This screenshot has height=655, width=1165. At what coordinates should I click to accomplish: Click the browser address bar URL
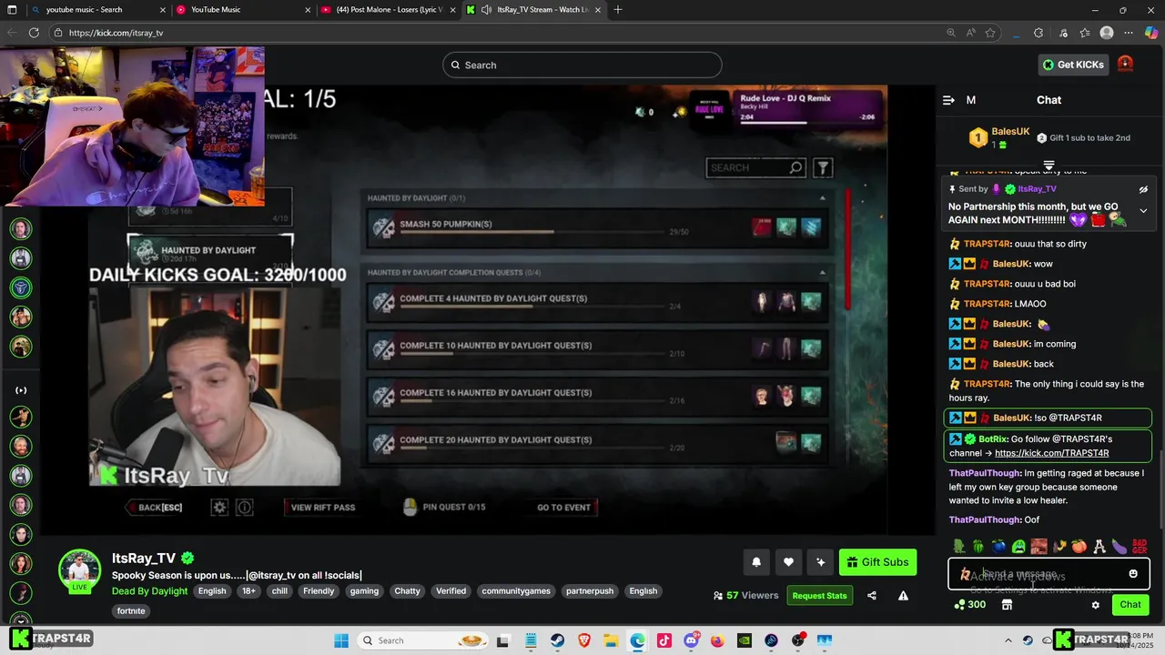point(116,33)
